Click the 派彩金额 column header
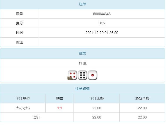This screenshot has height=125, width=166. point(142,99)
